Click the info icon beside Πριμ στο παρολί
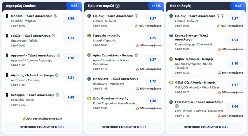Screen dimensions: 248x136 tap(117, 6)
